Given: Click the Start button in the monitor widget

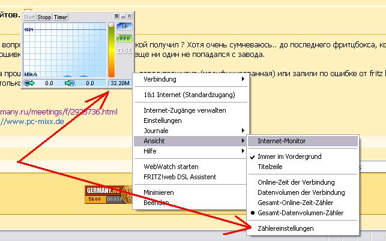Looking at the screenshot, I should click(29, 17).
